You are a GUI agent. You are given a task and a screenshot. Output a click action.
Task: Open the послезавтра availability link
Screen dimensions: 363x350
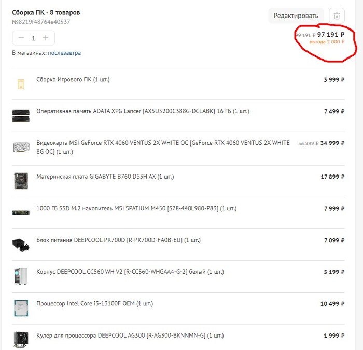coord(64,53)
